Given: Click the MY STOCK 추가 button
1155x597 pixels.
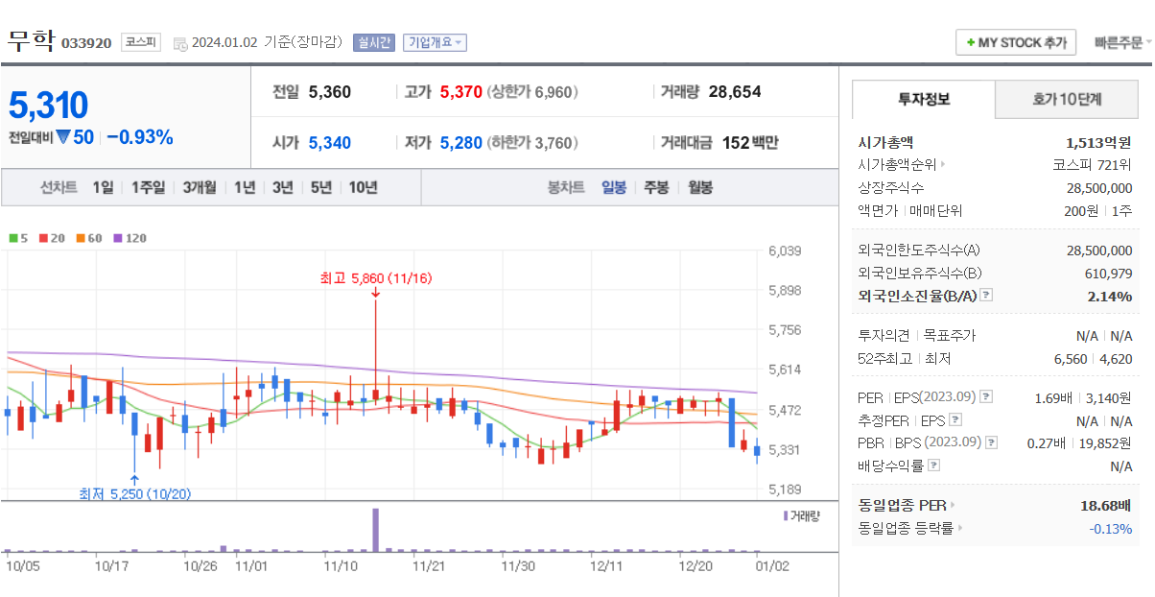Looking at the screenshot, I should point(1016,42).
